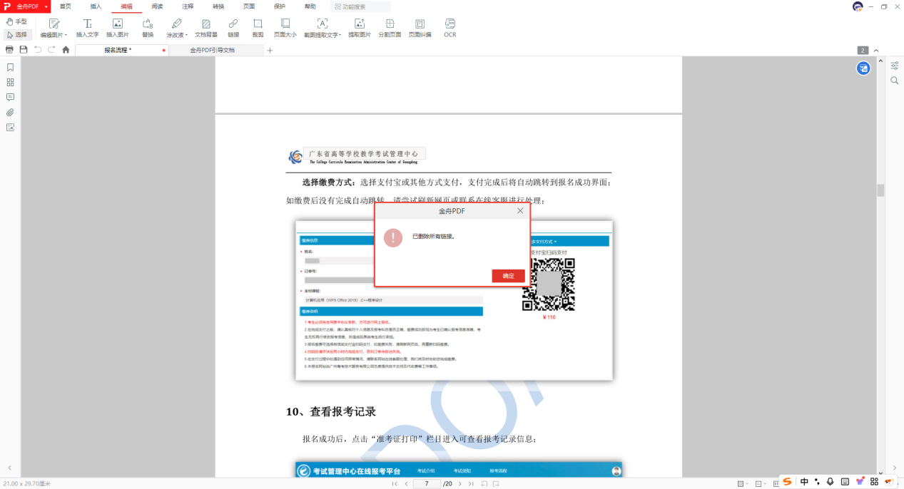Open the right-side settings sliders icon

(x=894, y=66)
